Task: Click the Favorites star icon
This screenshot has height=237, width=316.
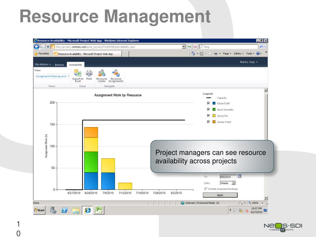Action: pyautogui.click(x=36, y=54)
